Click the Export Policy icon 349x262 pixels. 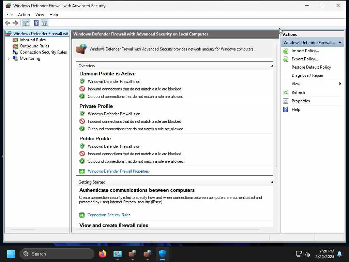click(286, 59)
